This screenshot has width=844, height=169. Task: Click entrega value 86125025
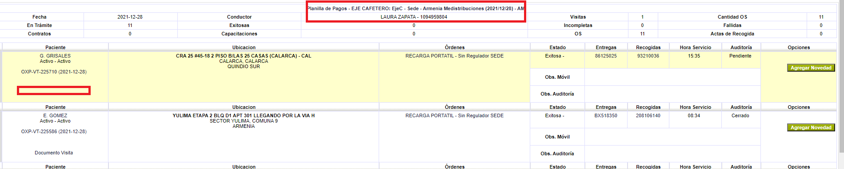[x=606, y=56]
